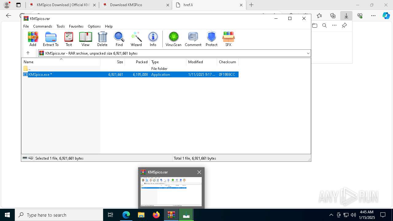Pin the downloads panel
The width and height of the screenshot is (393, 221).
344,25
